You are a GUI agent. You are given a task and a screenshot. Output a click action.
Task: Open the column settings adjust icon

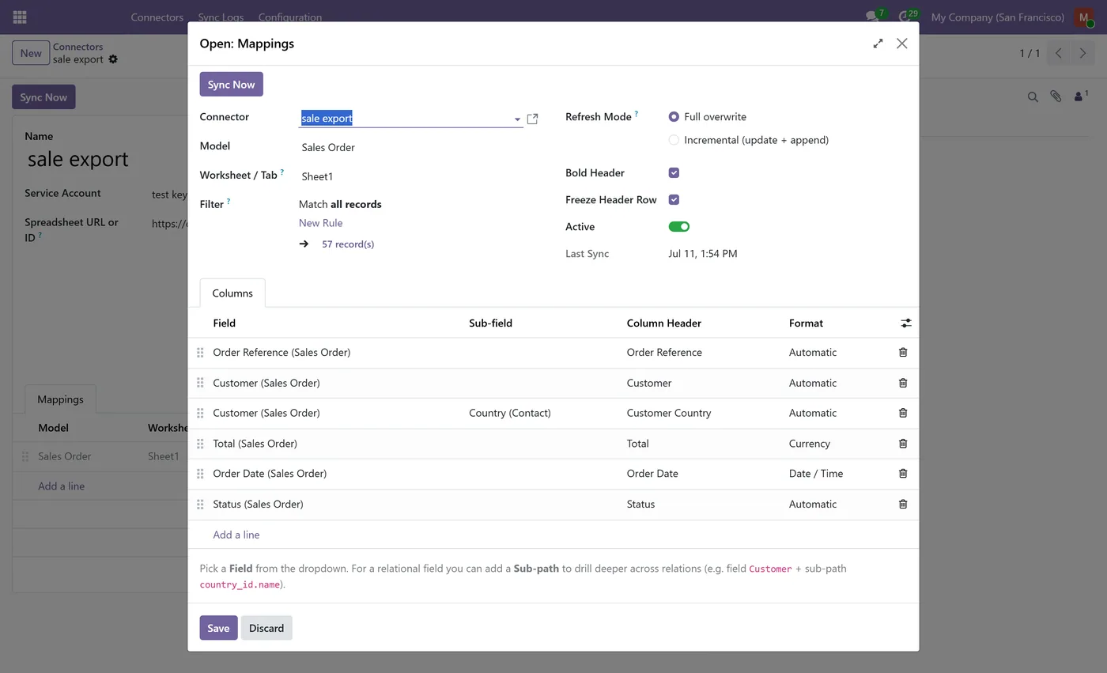(x=906, y=323)
